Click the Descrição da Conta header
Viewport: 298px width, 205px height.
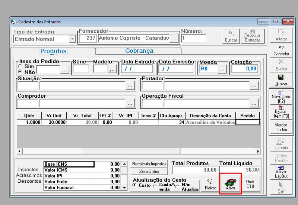click(x=210, y=116)
